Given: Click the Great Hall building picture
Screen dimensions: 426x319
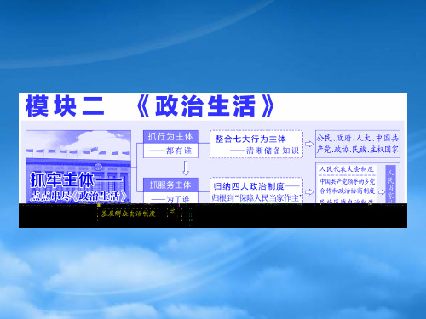Looking at the screenshot, I should [x=78, y=167].
